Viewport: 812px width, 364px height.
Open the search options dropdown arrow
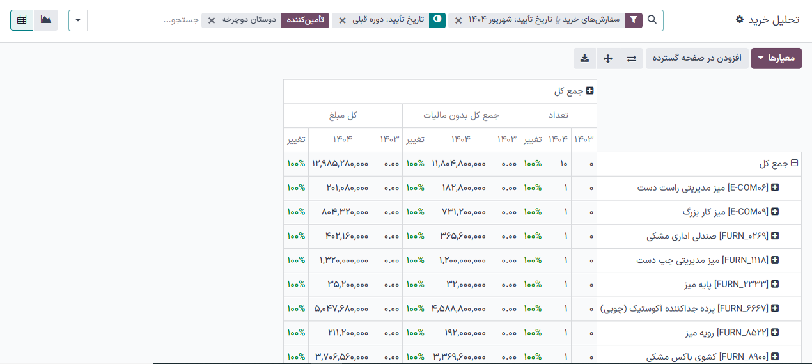78,20
